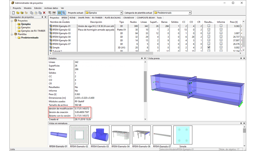Image resolution: width=256 pixels, height=151 pixels.
Task: Open the Edición menu
Action: (38, 8)
